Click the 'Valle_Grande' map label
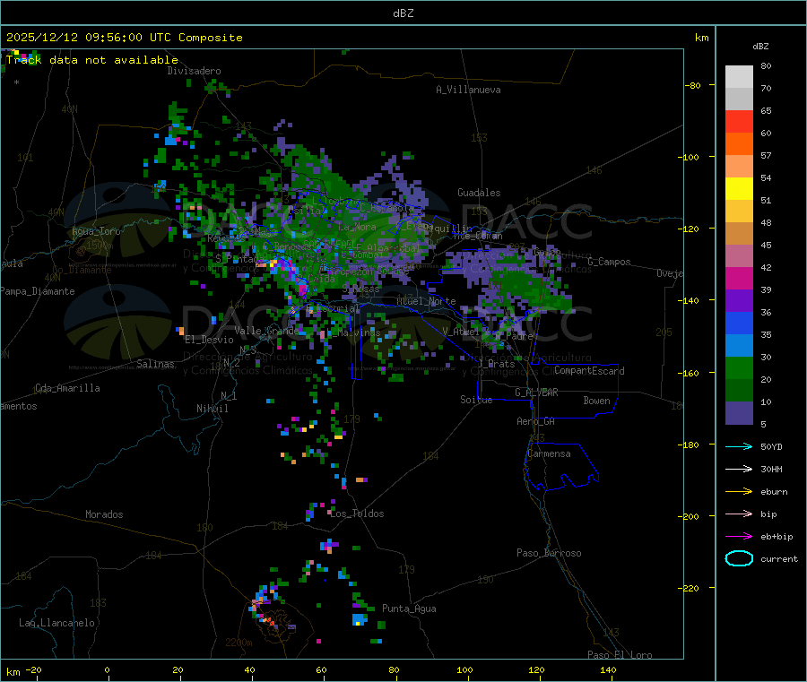Image resolution: width=807 pixels, height=682 pixels. [x=266, y=331]
